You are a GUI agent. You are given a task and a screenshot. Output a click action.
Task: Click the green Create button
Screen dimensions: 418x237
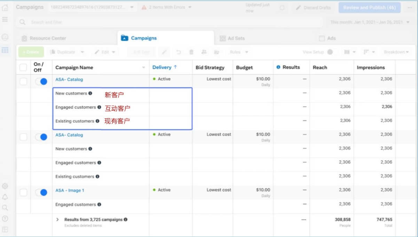31,52
